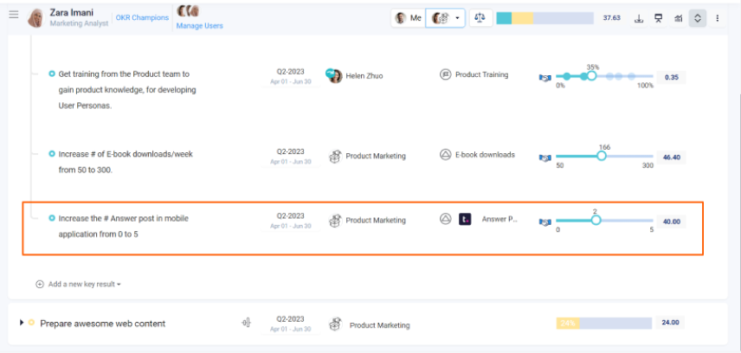Open the presentation view icon
The image size is (741, 353).
(658, 18)
